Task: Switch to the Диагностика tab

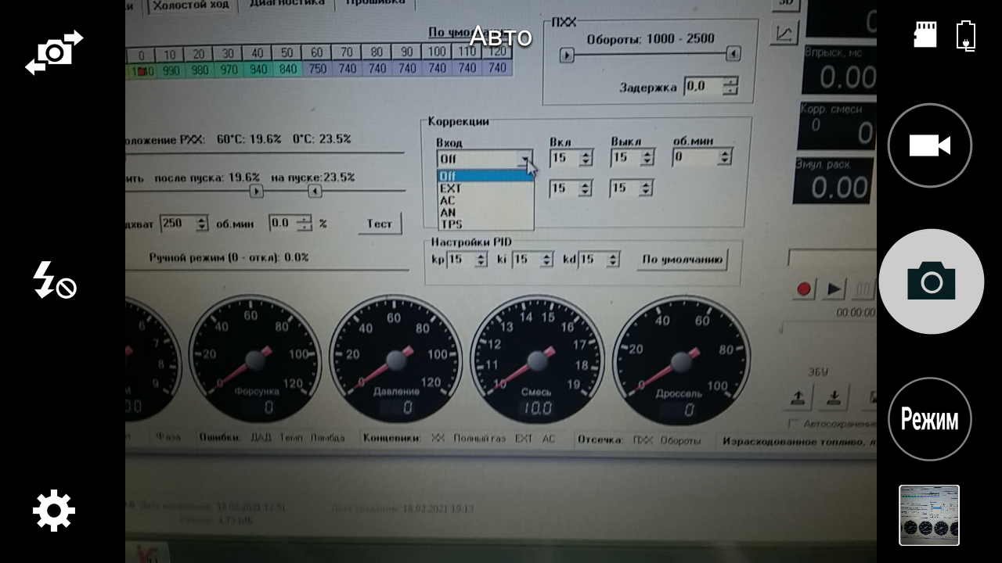Action: click(287, 4)
